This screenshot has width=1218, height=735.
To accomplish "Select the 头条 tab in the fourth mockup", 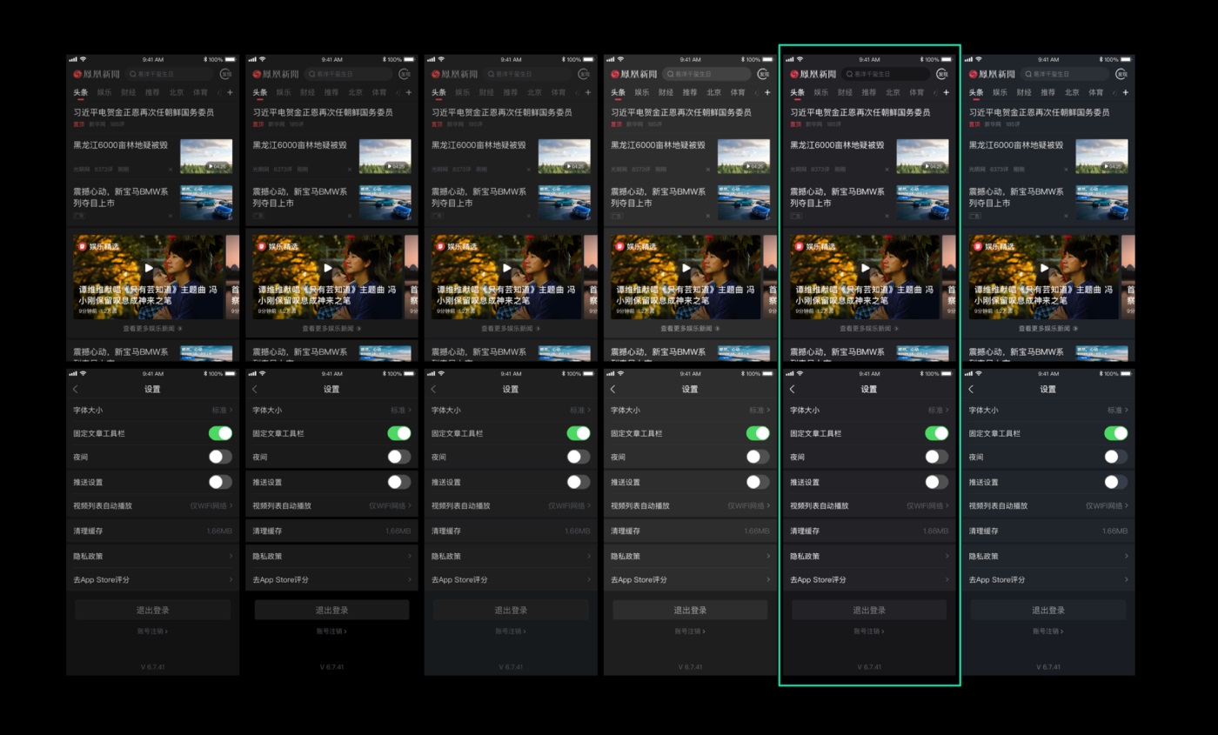I will point(618,92).
